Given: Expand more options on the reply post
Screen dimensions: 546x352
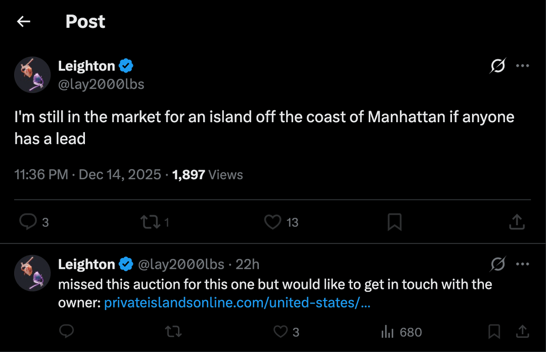Looking at the screenshot, I should pos(522,264).
